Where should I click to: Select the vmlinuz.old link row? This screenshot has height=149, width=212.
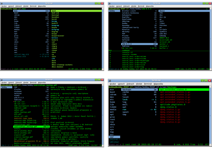pos(31,57)
